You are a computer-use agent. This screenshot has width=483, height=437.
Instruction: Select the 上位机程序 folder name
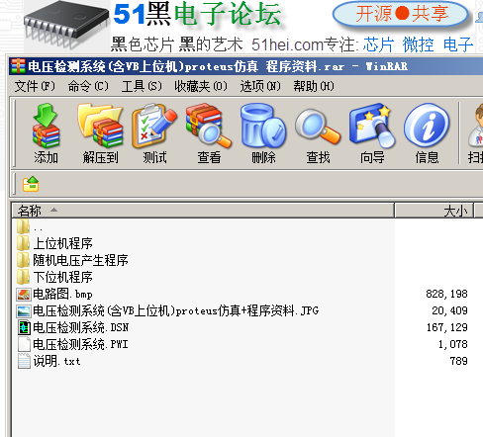(x=62, y=243)
